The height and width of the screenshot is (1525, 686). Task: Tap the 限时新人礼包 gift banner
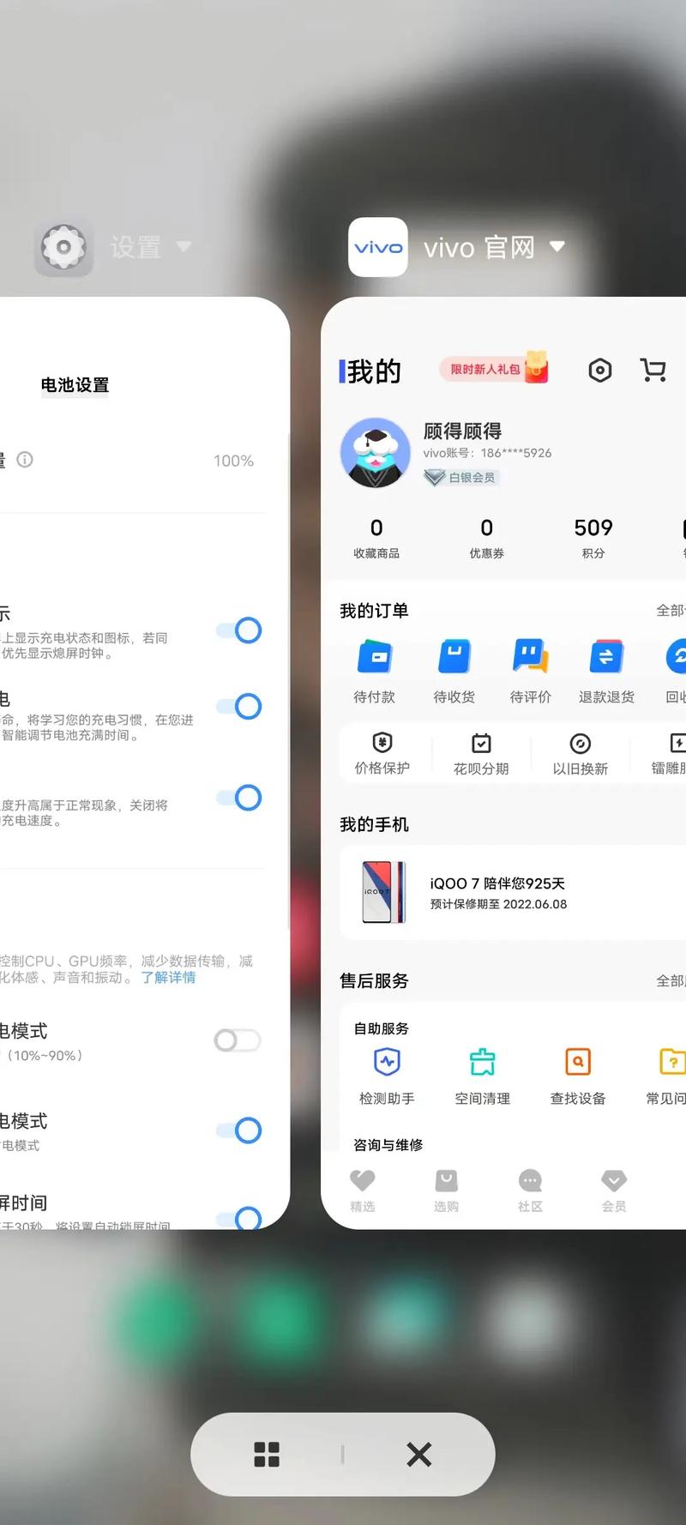point(494,369)
